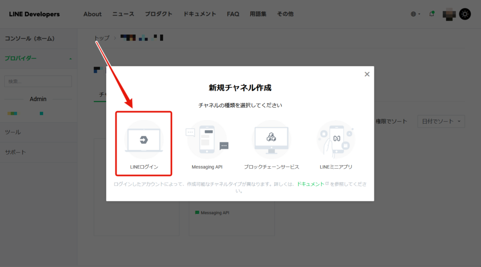The width and height of the screenshot is (481, 267).
Task: Open the 用語集 menu item
Action: coord(258,14)
